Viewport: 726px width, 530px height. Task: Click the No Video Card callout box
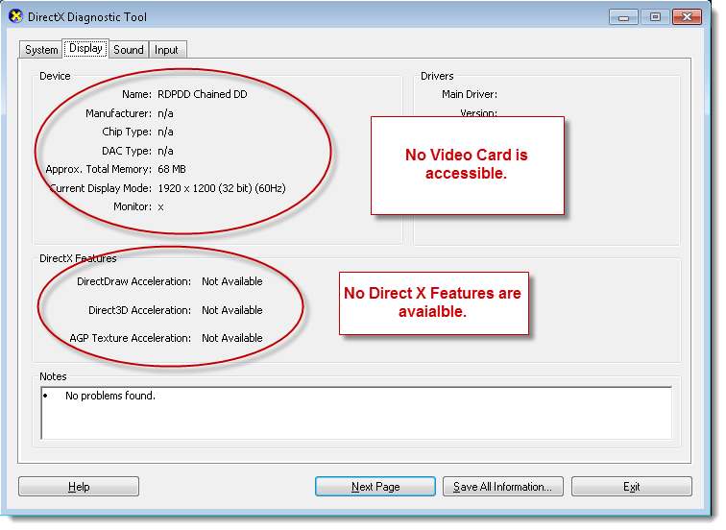tap(467, 165)
